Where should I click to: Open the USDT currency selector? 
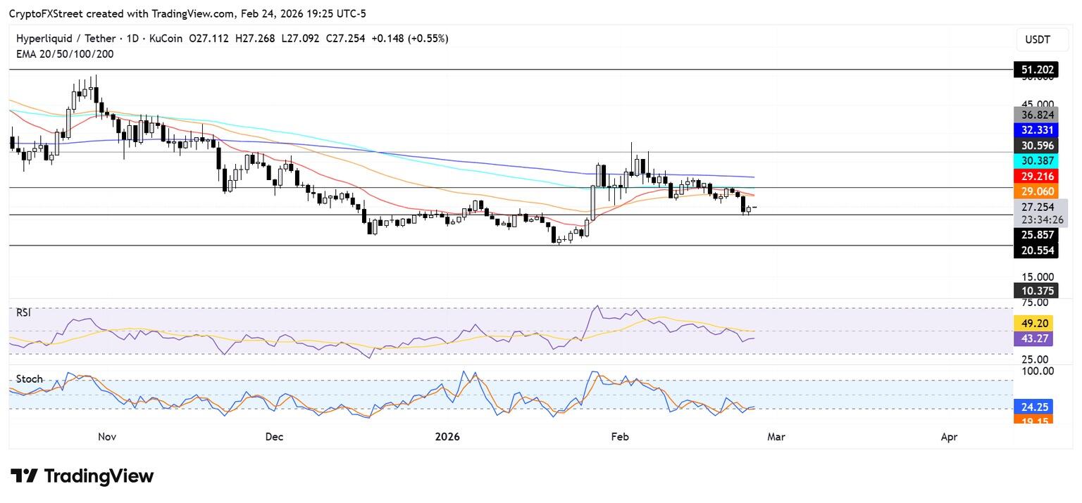click(x=1036, y=39)
